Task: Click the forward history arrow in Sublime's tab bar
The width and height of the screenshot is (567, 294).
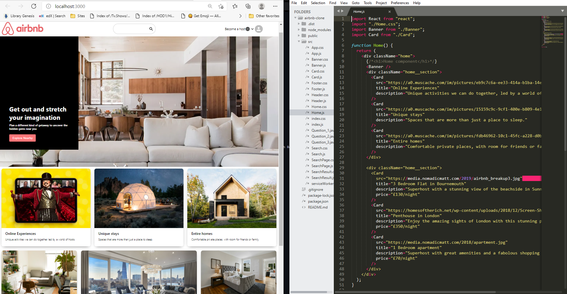Action: coord(342,11)
